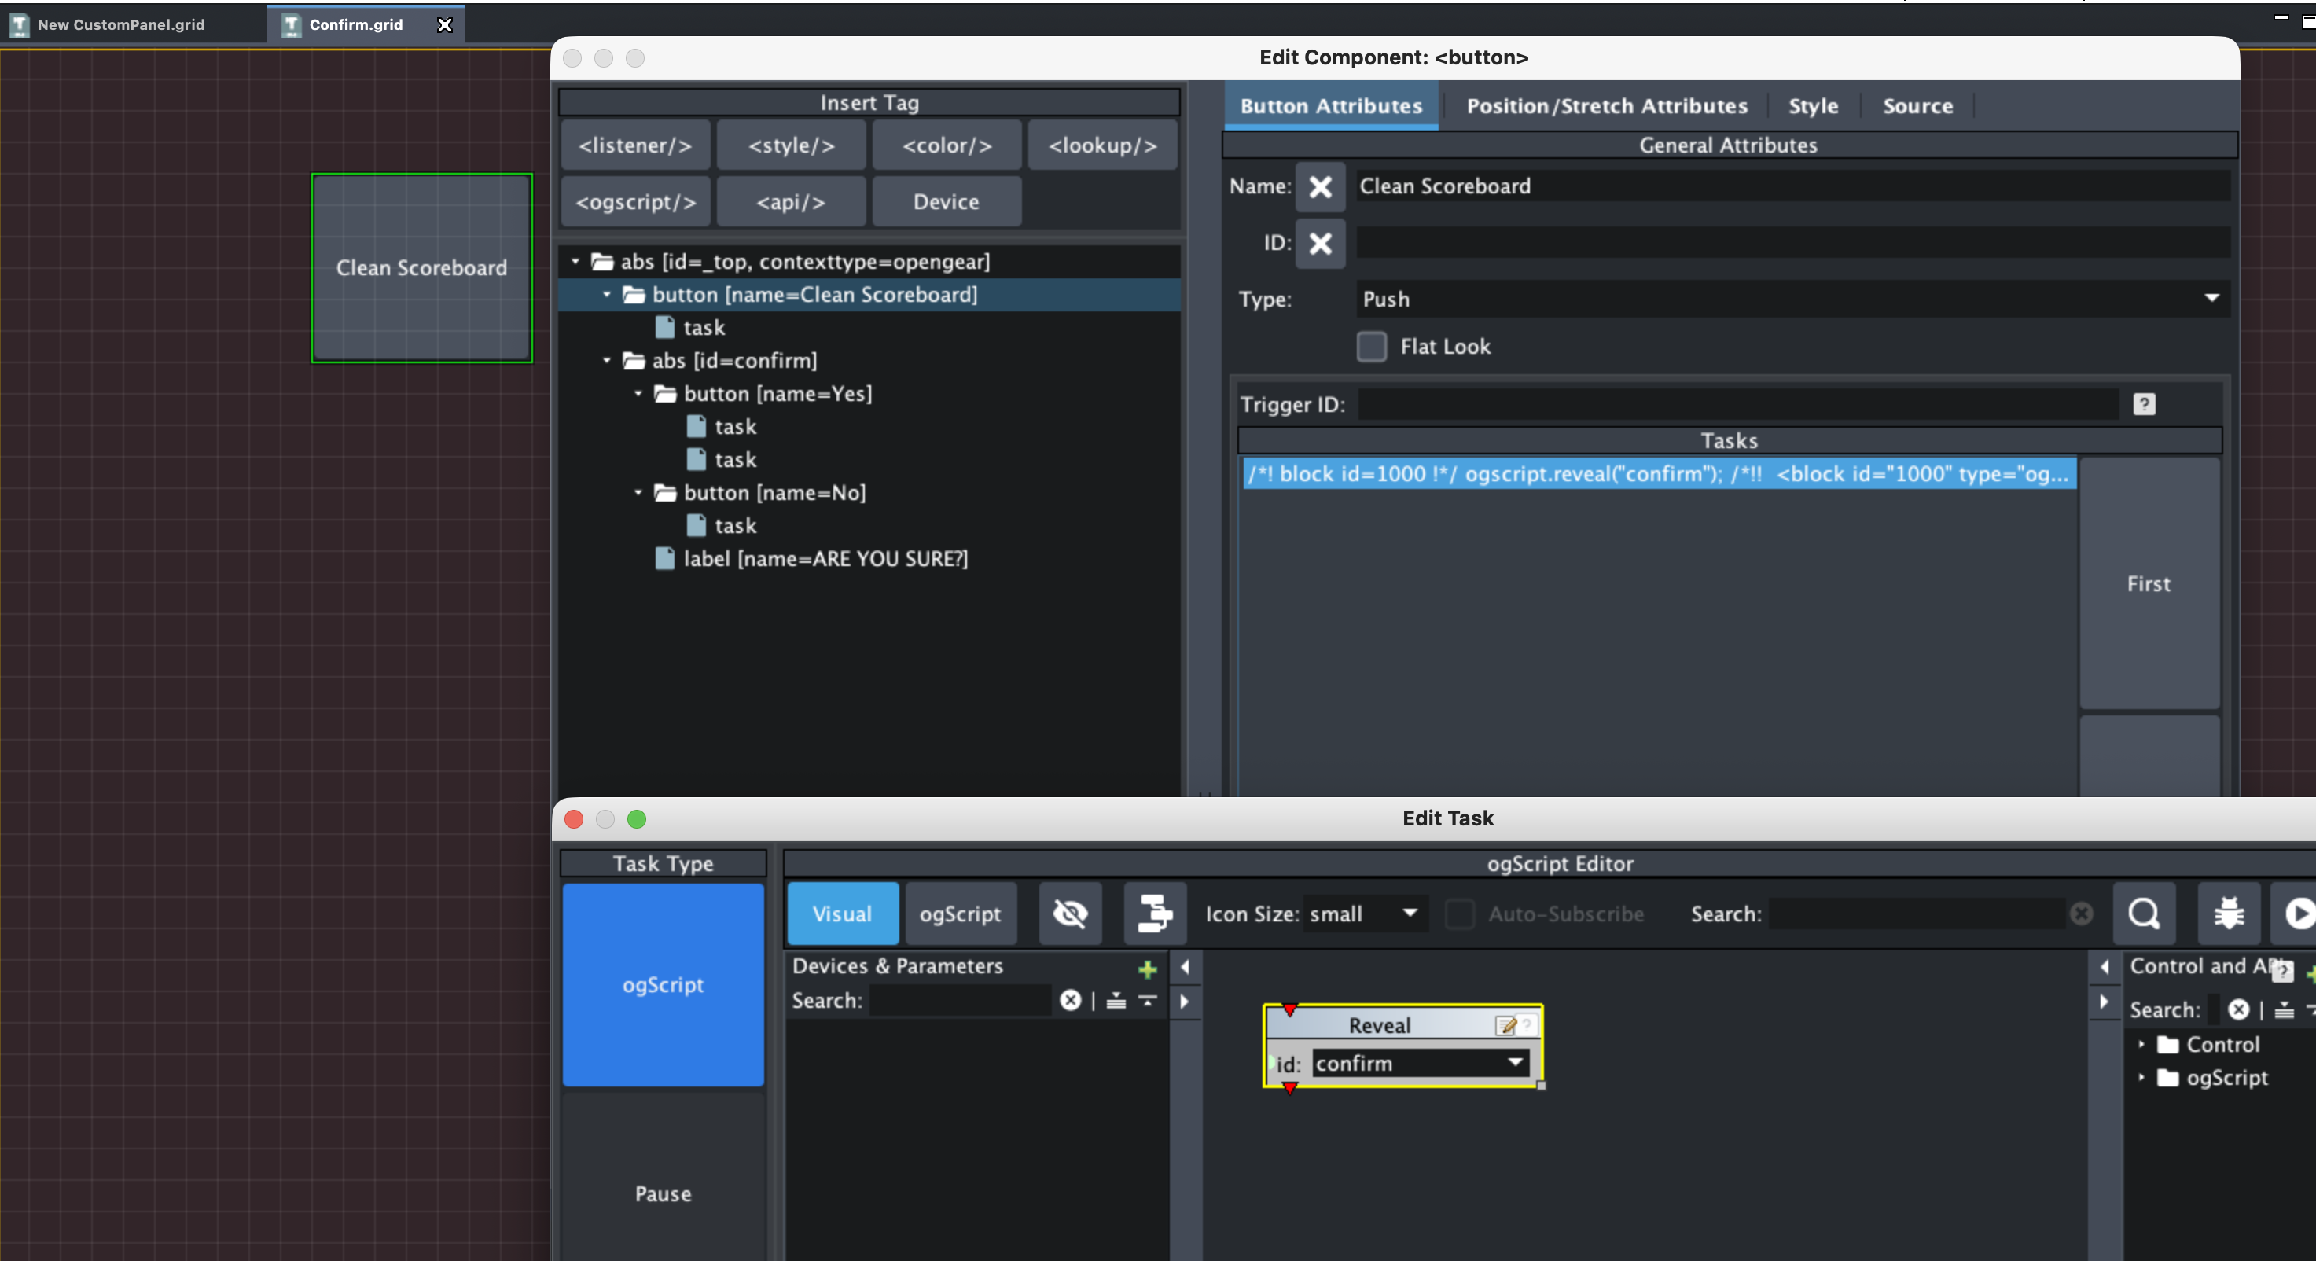Insert an <ogscript/> tag
2316x1261 pixels.
pyautogui.click(x=636, y=202)
